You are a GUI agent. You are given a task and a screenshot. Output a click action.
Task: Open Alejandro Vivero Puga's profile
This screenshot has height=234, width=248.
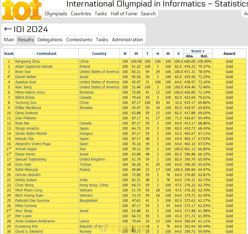point(33,144)
